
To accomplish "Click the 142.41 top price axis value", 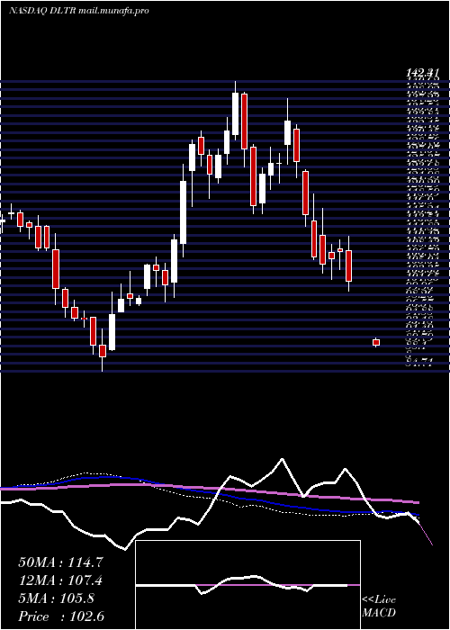I will pyautogui.click(x=422, y=73).
